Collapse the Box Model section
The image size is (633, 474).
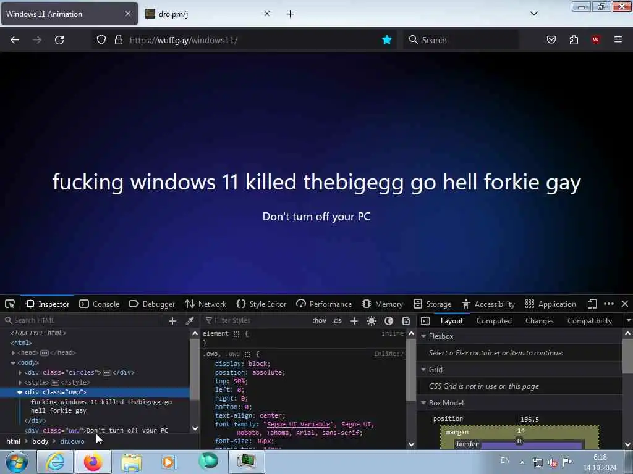423,402
